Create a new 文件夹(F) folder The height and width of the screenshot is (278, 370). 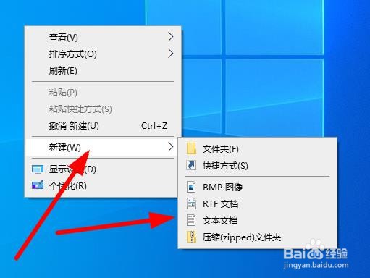[257, 149]
